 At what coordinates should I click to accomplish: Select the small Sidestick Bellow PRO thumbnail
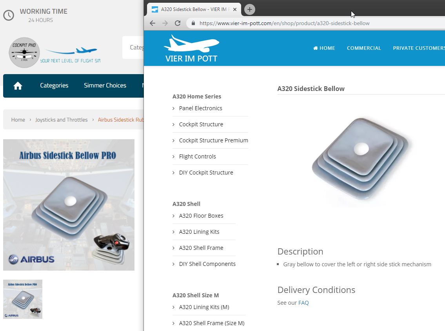point(23,299)
